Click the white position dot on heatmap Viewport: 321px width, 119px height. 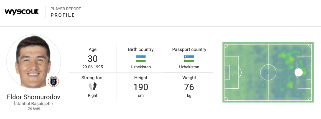tap(299, 72)
